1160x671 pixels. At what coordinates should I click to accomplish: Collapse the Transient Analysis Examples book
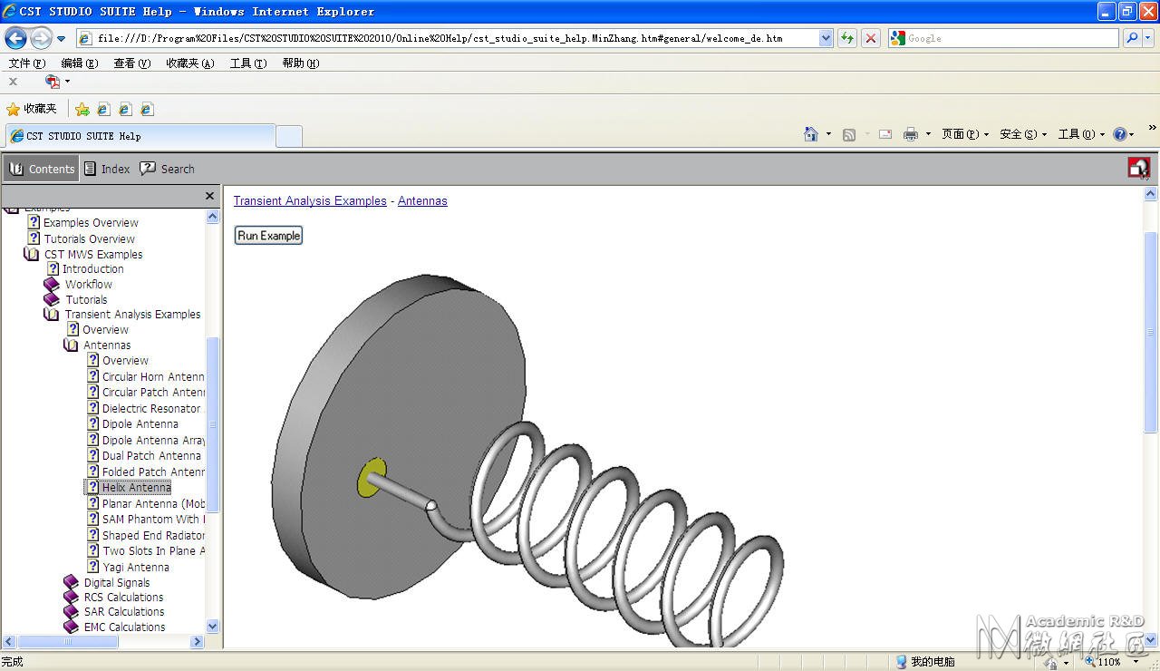point(52,315)
